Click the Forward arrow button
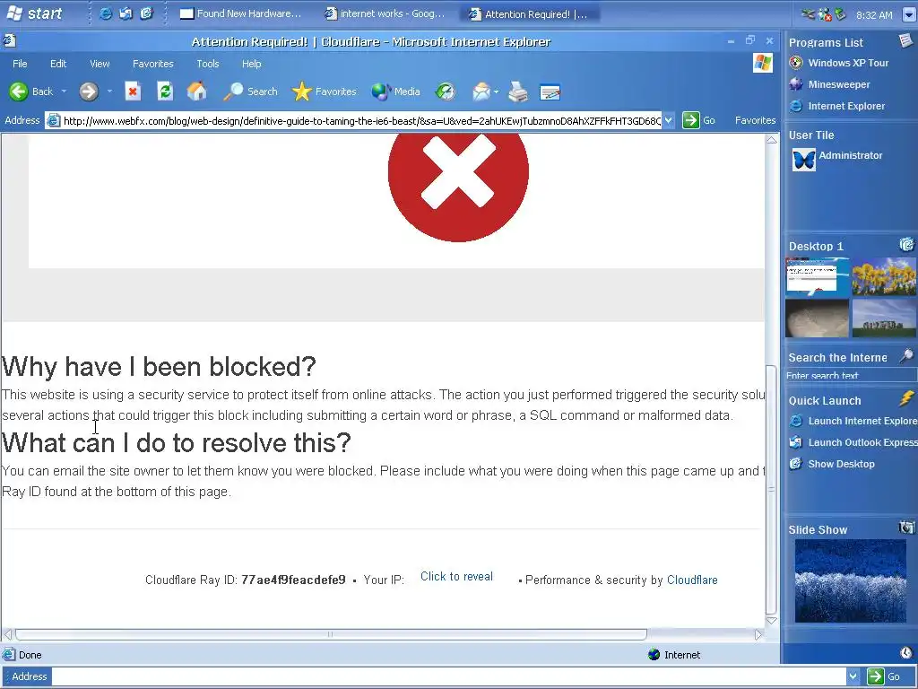This screenshot has height=689, width=918. [x=89, y=92]
